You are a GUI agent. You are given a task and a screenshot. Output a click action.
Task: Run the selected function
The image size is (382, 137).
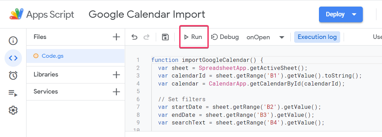tap(193, 37)
